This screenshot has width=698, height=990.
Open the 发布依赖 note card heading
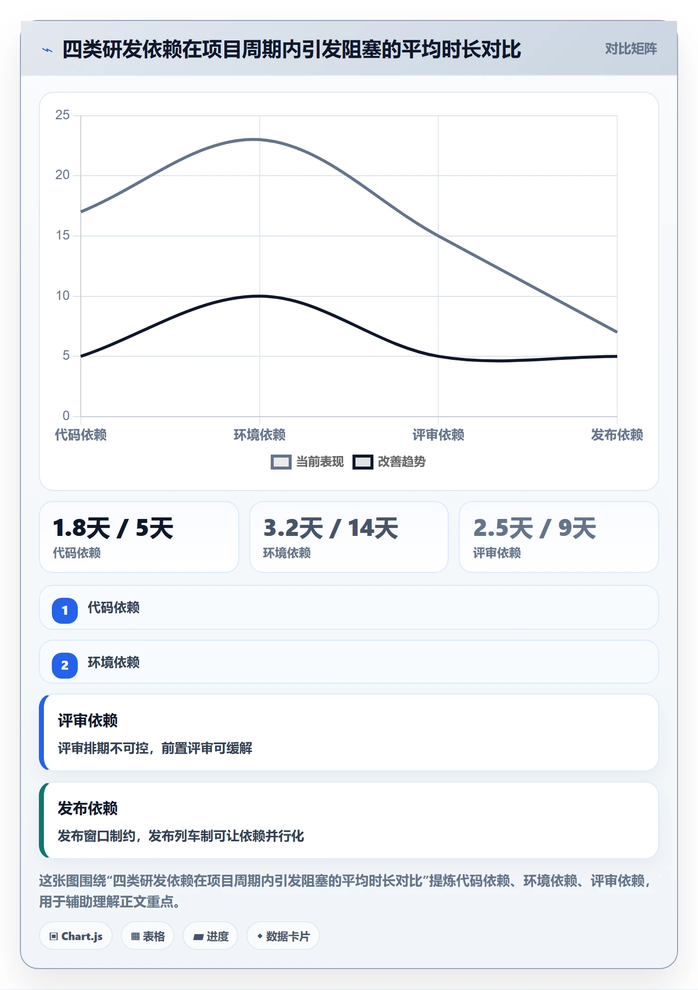click(88, 808)
